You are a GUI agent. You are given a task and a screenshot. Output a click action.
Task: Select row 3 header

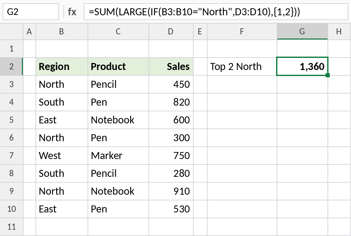(11, 84)
